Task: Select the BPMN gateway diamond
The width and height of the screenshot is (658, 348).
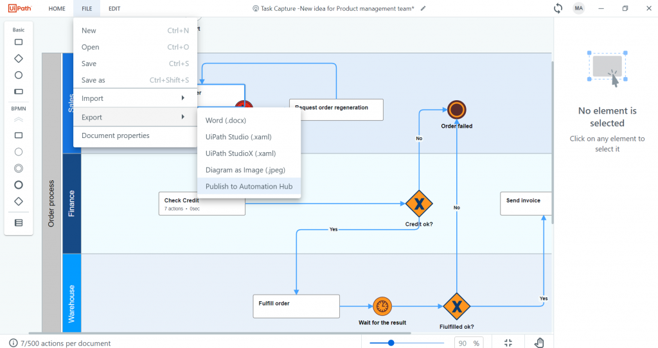Action: (x=19, y=201)
